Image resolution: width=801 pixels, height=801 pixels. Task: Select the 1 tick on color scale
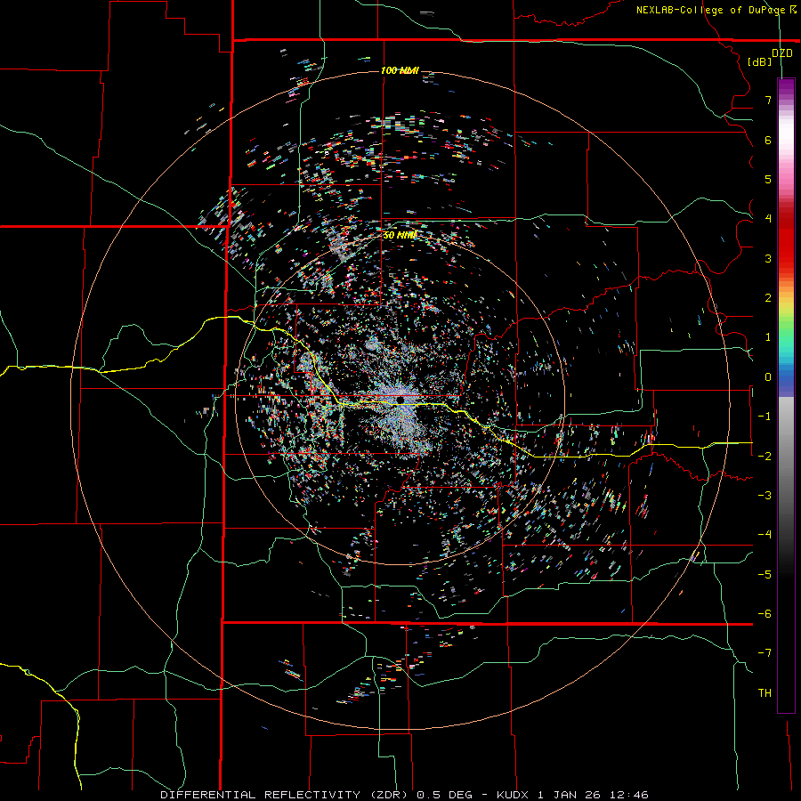point(768,337)
